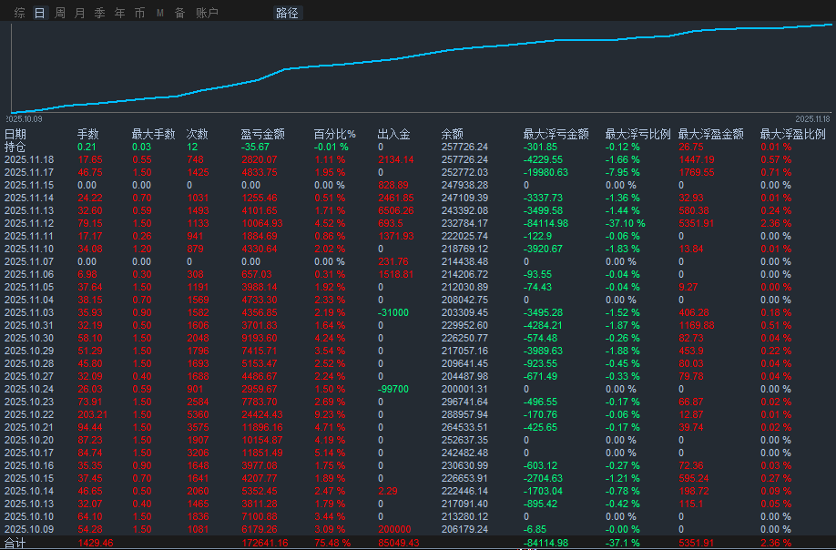Click the deposit total 85049.43
836x550 pixels.
[398, 543]
